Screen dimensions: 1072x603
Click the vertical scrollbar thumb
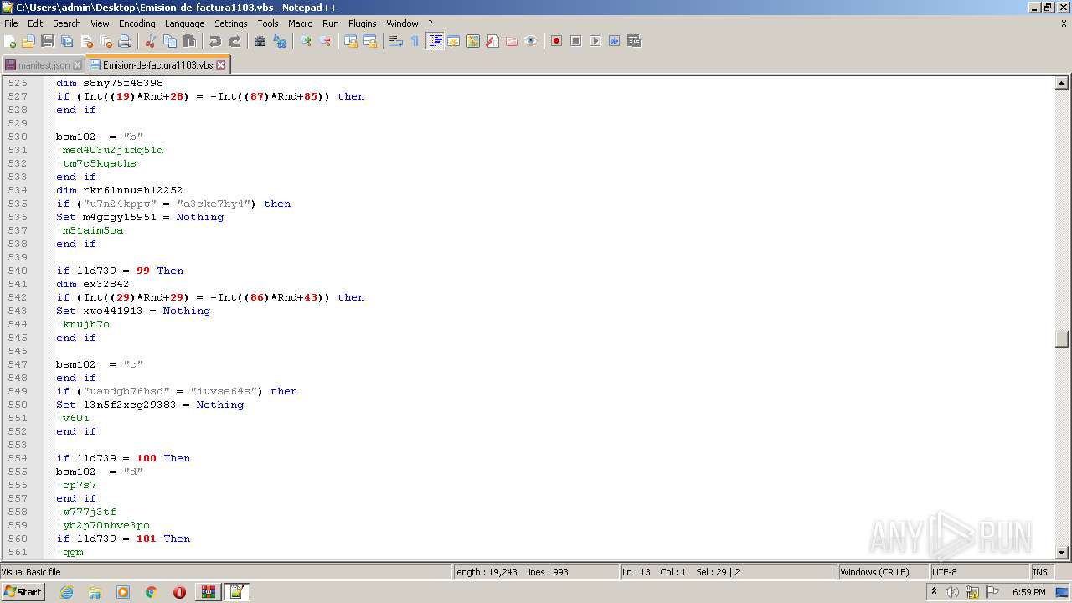[1062, 339]
